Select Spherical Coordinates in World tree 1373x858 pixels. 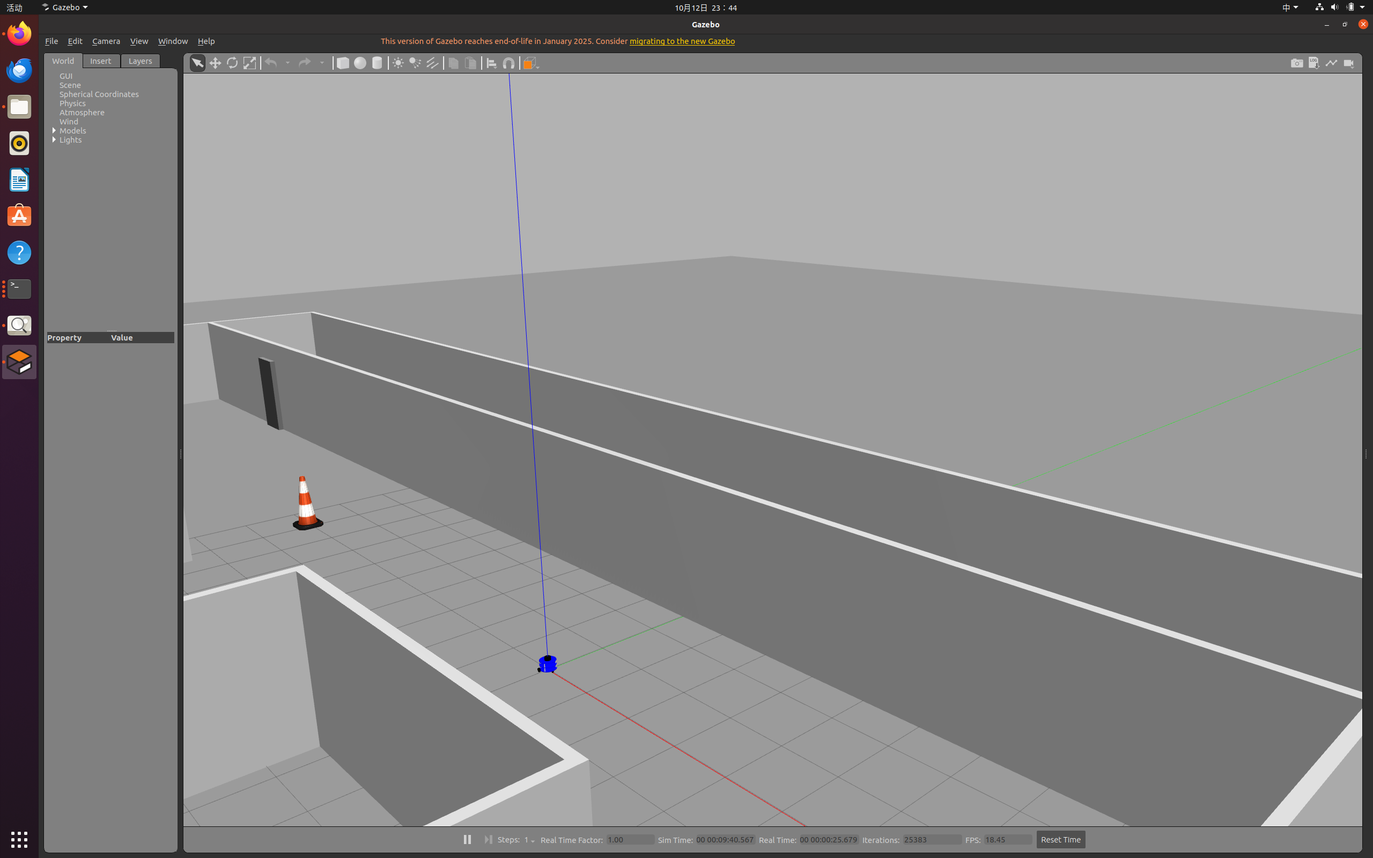[99, 94]
